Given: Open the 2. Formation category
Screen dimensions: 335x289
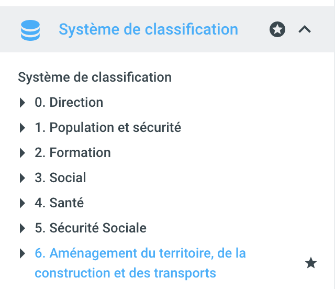Looking at the screenshot, I should 73,153.
